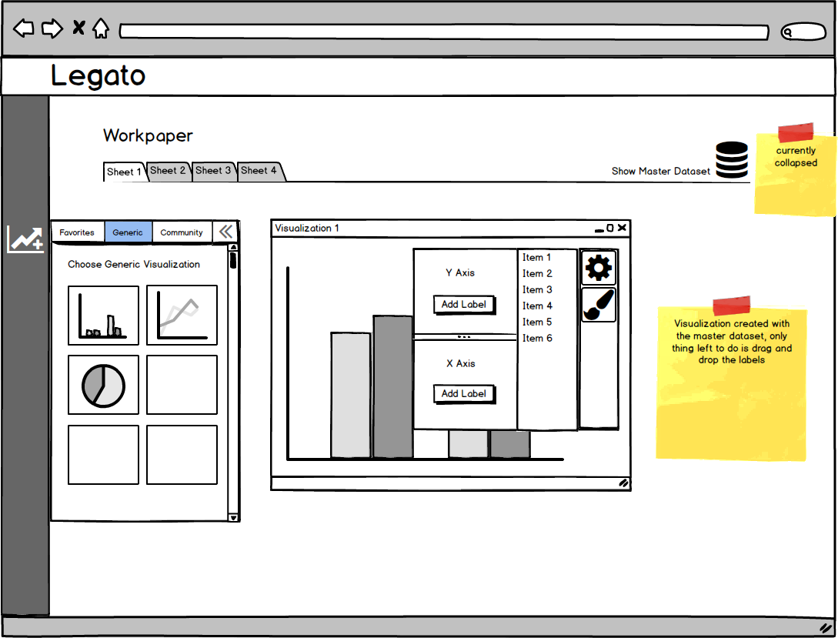Screen dimensions: 838x638
Task: Select Item 4 in the label list
Action: tap(537, 306)
